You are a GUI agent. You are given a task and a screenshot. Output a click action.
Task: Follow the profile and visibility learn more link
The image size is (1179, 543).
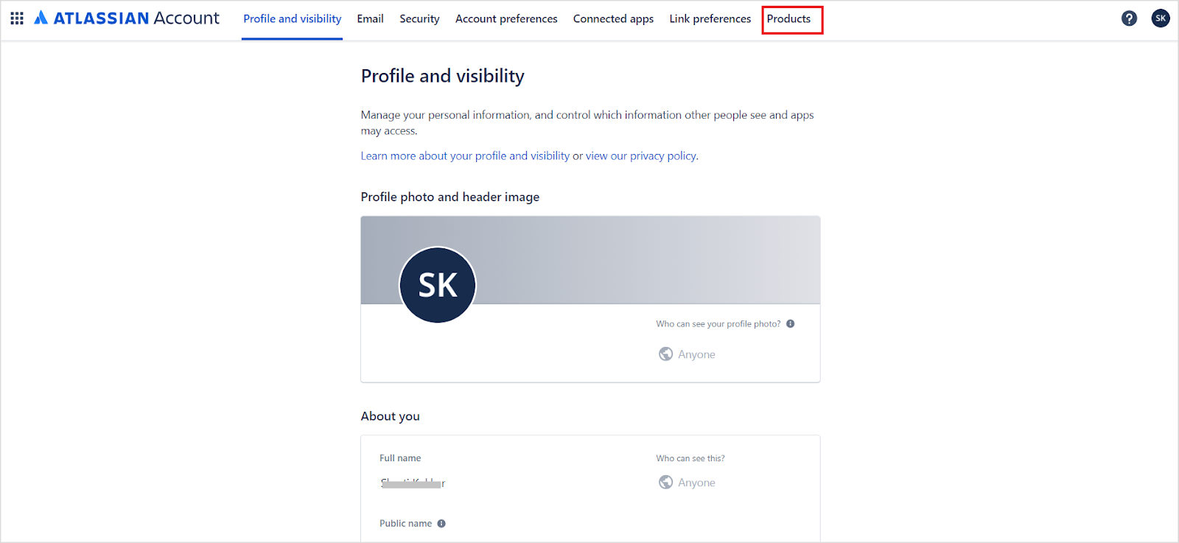465,156
